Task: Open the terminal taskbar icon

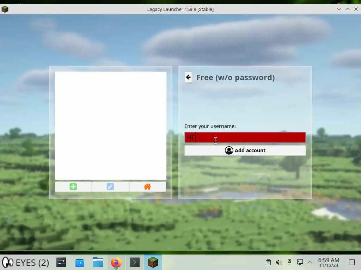Action: [135, 262]
